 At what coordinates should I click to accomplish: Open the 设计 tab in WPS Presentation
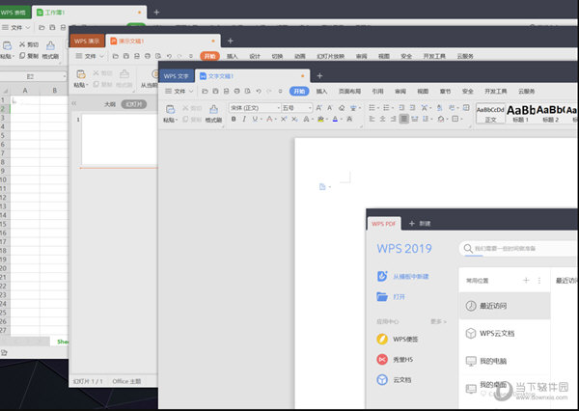(x=255, y=57)
